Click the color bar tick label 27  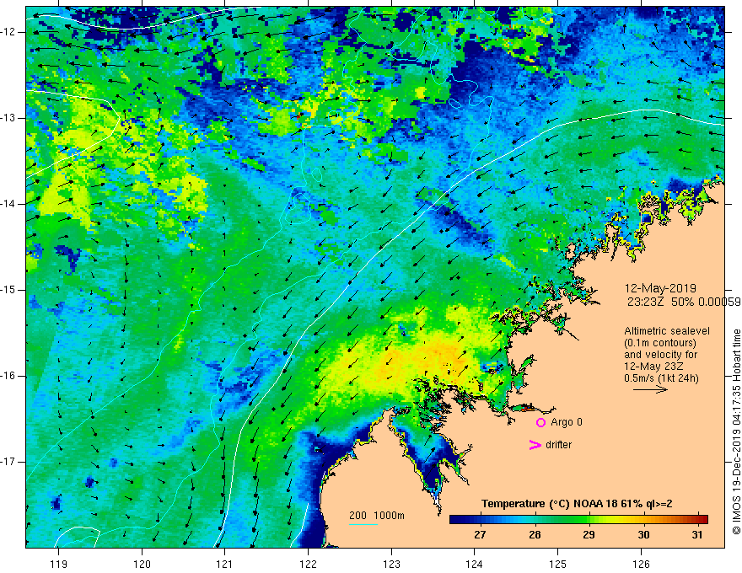(x=480, y=535)
